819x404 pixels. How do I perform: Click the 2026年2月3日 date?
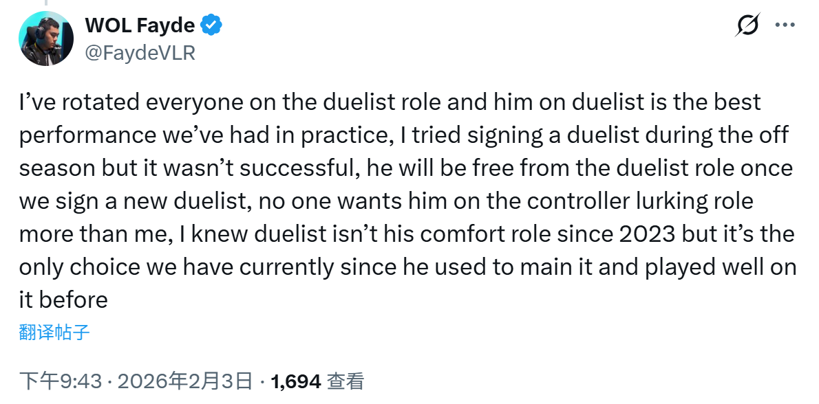[185, 381]
